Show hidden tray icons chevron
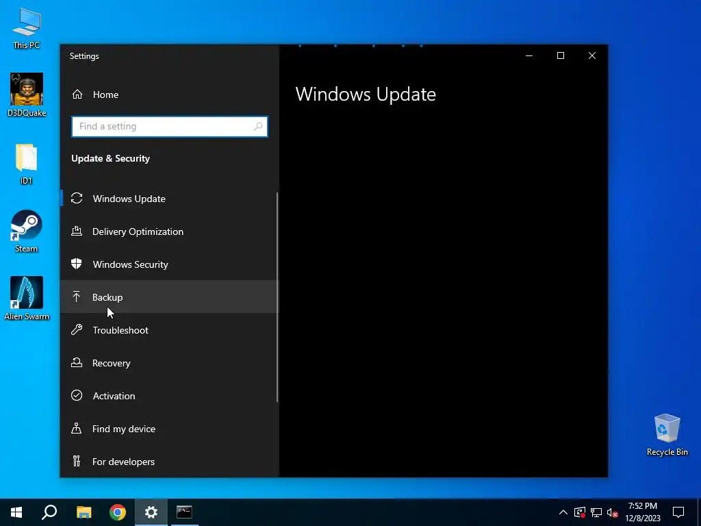The image size is (701, 526). coord(563,512)
